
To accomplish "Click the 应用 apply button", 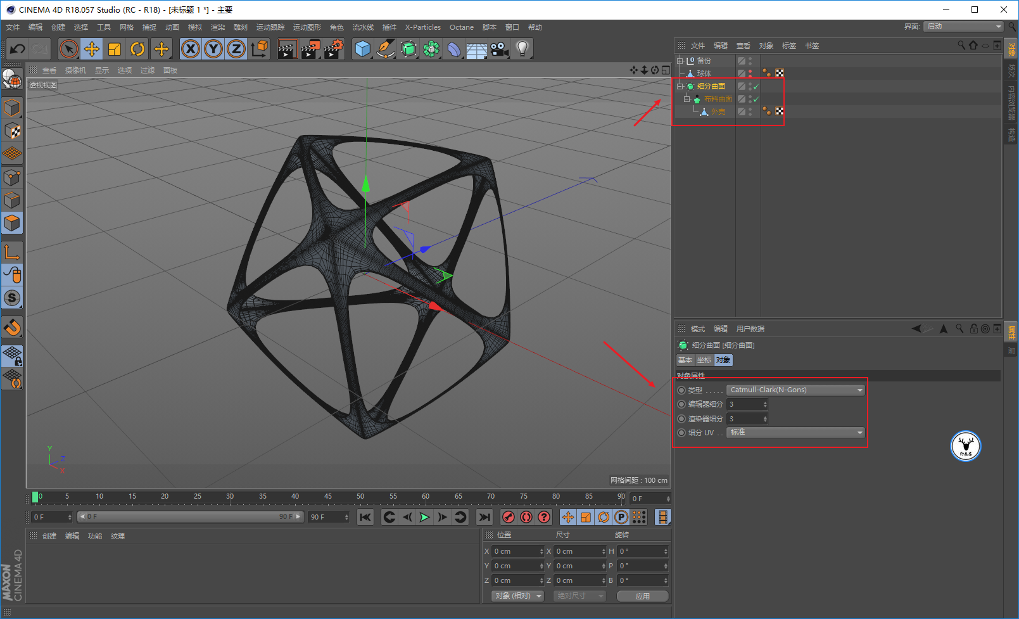I will [x=642, y=596].
